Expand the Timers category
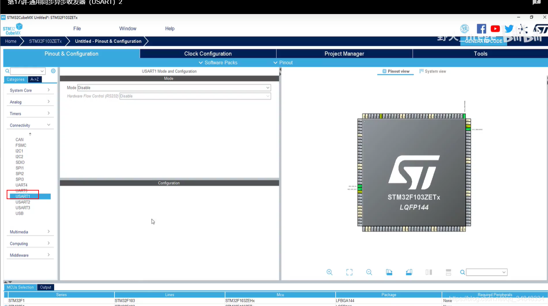 30,113
